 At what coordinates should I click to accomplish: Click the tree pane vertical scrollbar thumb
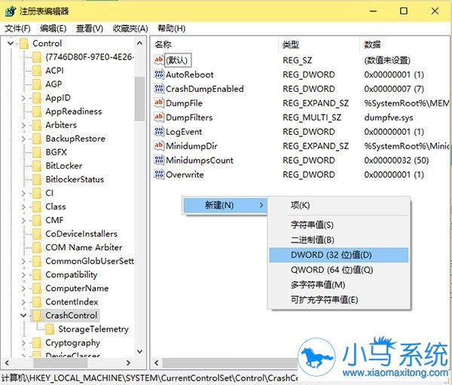[x=140, y=99]
